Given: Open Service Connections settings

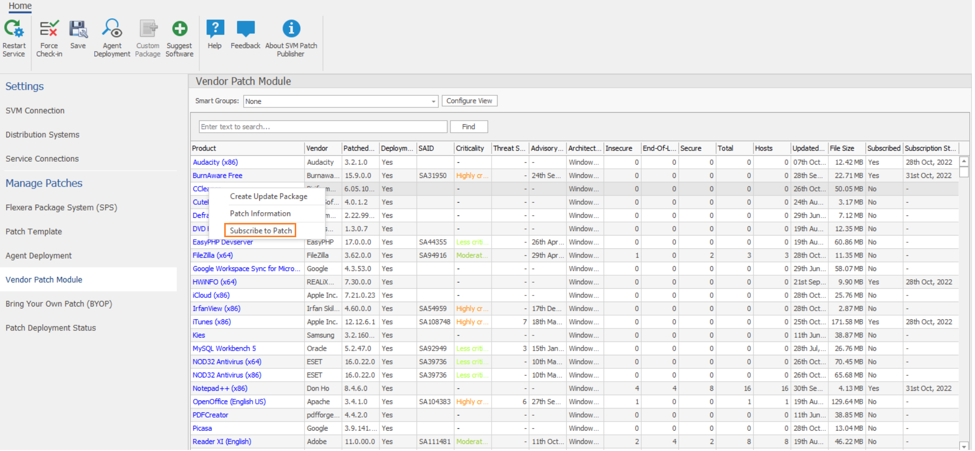Looking at the screenshot, I should pos(42,159).
